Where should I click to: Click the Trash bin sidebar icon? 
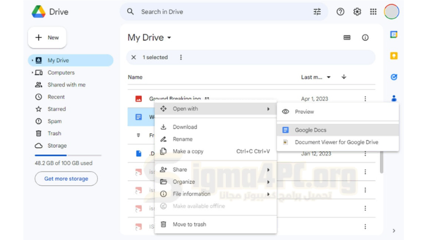coord(39,133)
